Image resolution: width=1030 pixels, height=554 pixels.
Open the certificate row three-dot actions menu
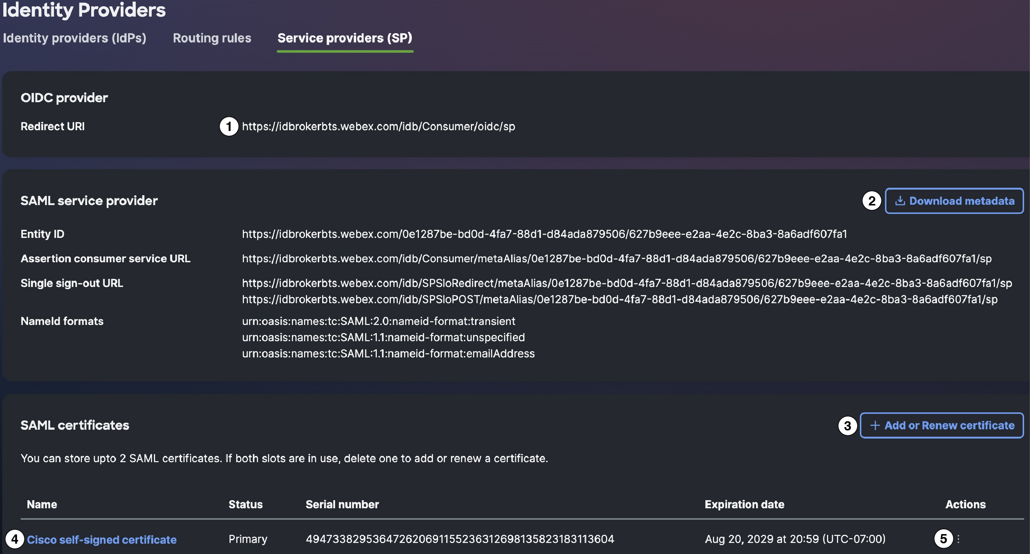coord(958,539)
